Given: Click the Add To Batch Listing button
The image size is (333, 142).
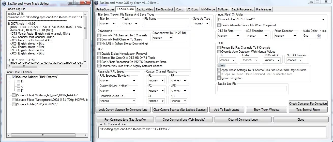Looking at the screenshot, I should (x=227, y=110).
